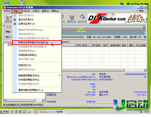This screenshot has height=117, width=151.
Task: Choose 坏道检测与修复 bad sector check entry
Action: [28, 55]
